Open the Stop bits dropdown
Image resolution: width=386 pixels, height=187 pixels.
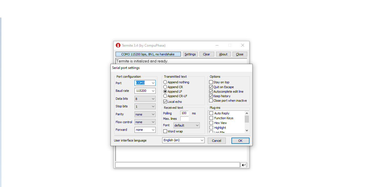point(145,106)
